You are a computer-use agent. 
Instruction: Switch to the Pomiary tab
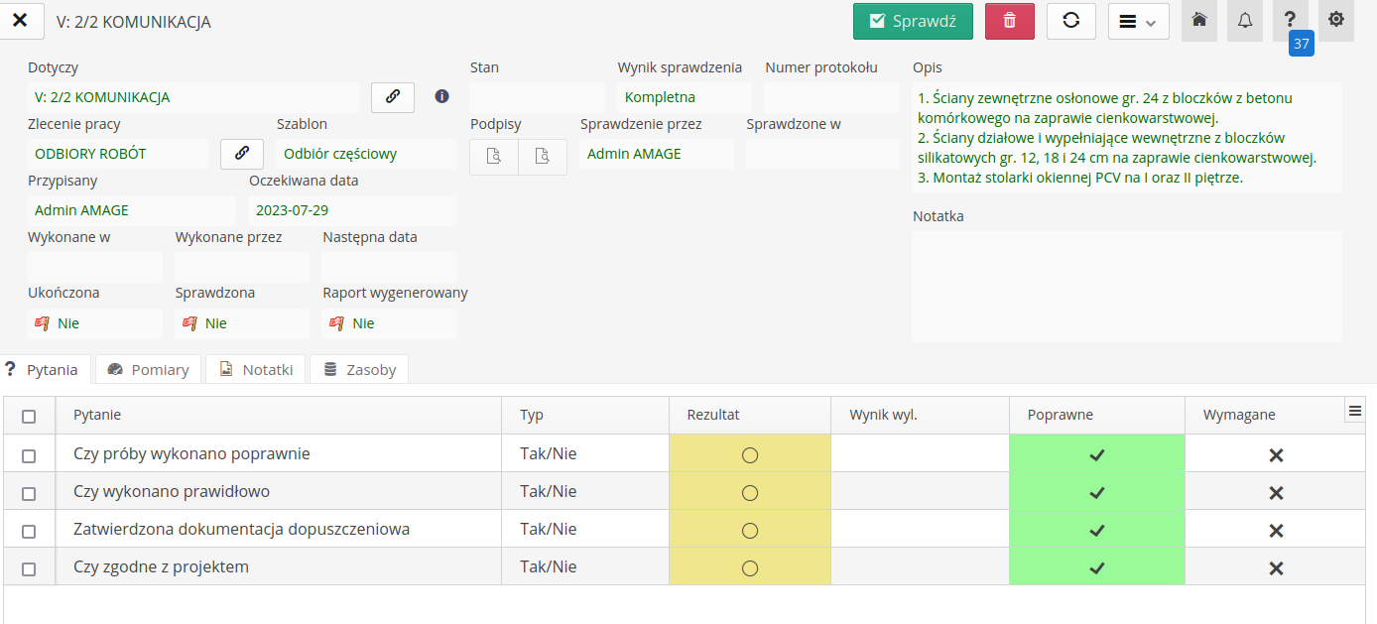tap(148, 369)
